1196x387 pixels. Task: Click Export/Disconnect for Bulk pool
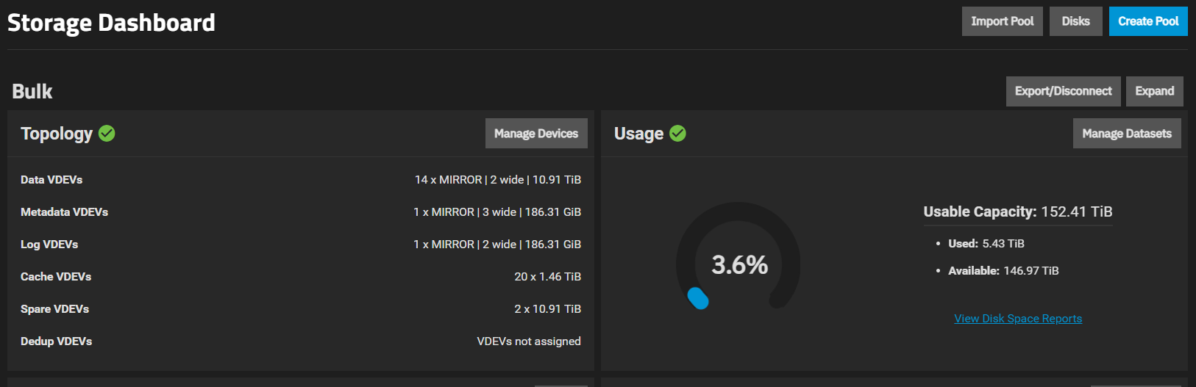tap(1063, 91)
